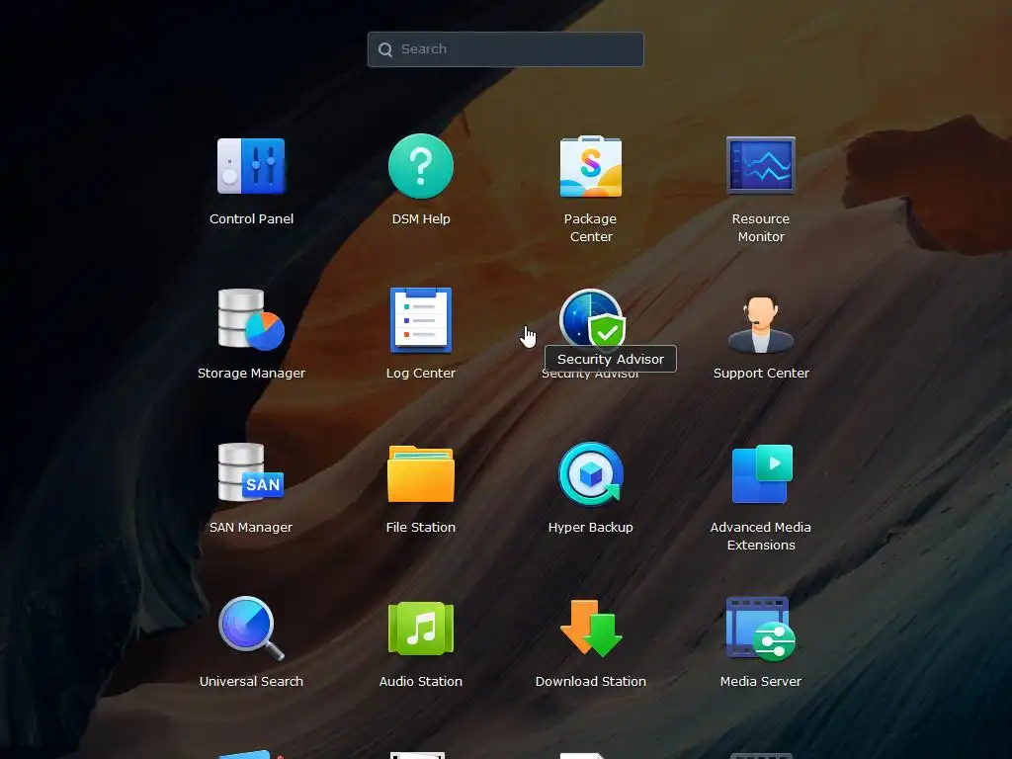The width and height of the screenshot is (1012, 759).
Task: Open SAN Manager icon
Action: pos(251,472)
